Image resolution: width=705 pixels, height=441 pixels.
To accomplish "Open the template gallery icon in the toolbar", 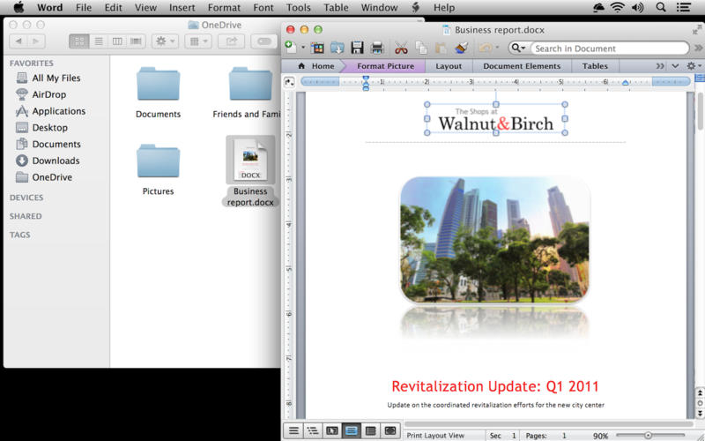I will pyautogui.click(x=317, y=48).
